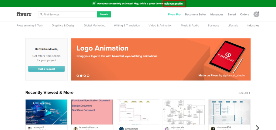Open hinaamin374 sequence diagram gig thumbnail
Image resolution: width=276 pixels, height=130 pixels.
[x=229, y=112]
